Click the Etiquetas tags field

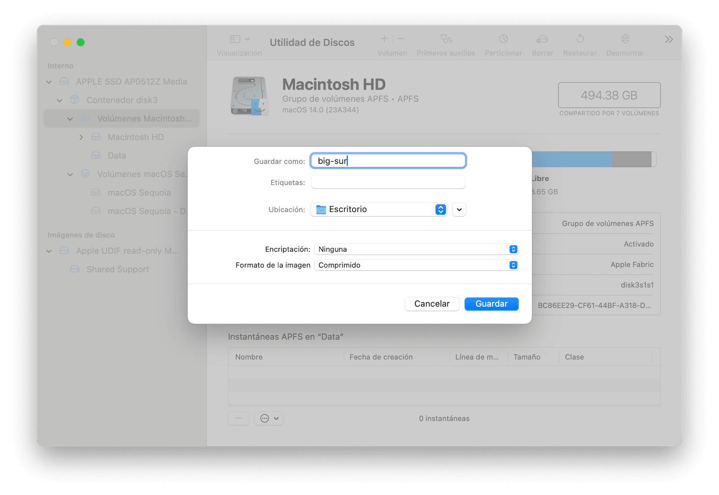click(388, 182)
